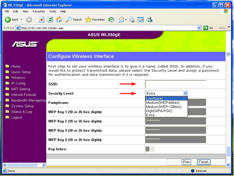The width and height of the screenshot is (234, 176).
Task: Click the WEP Key 3 field
Action: click(176, 130)
